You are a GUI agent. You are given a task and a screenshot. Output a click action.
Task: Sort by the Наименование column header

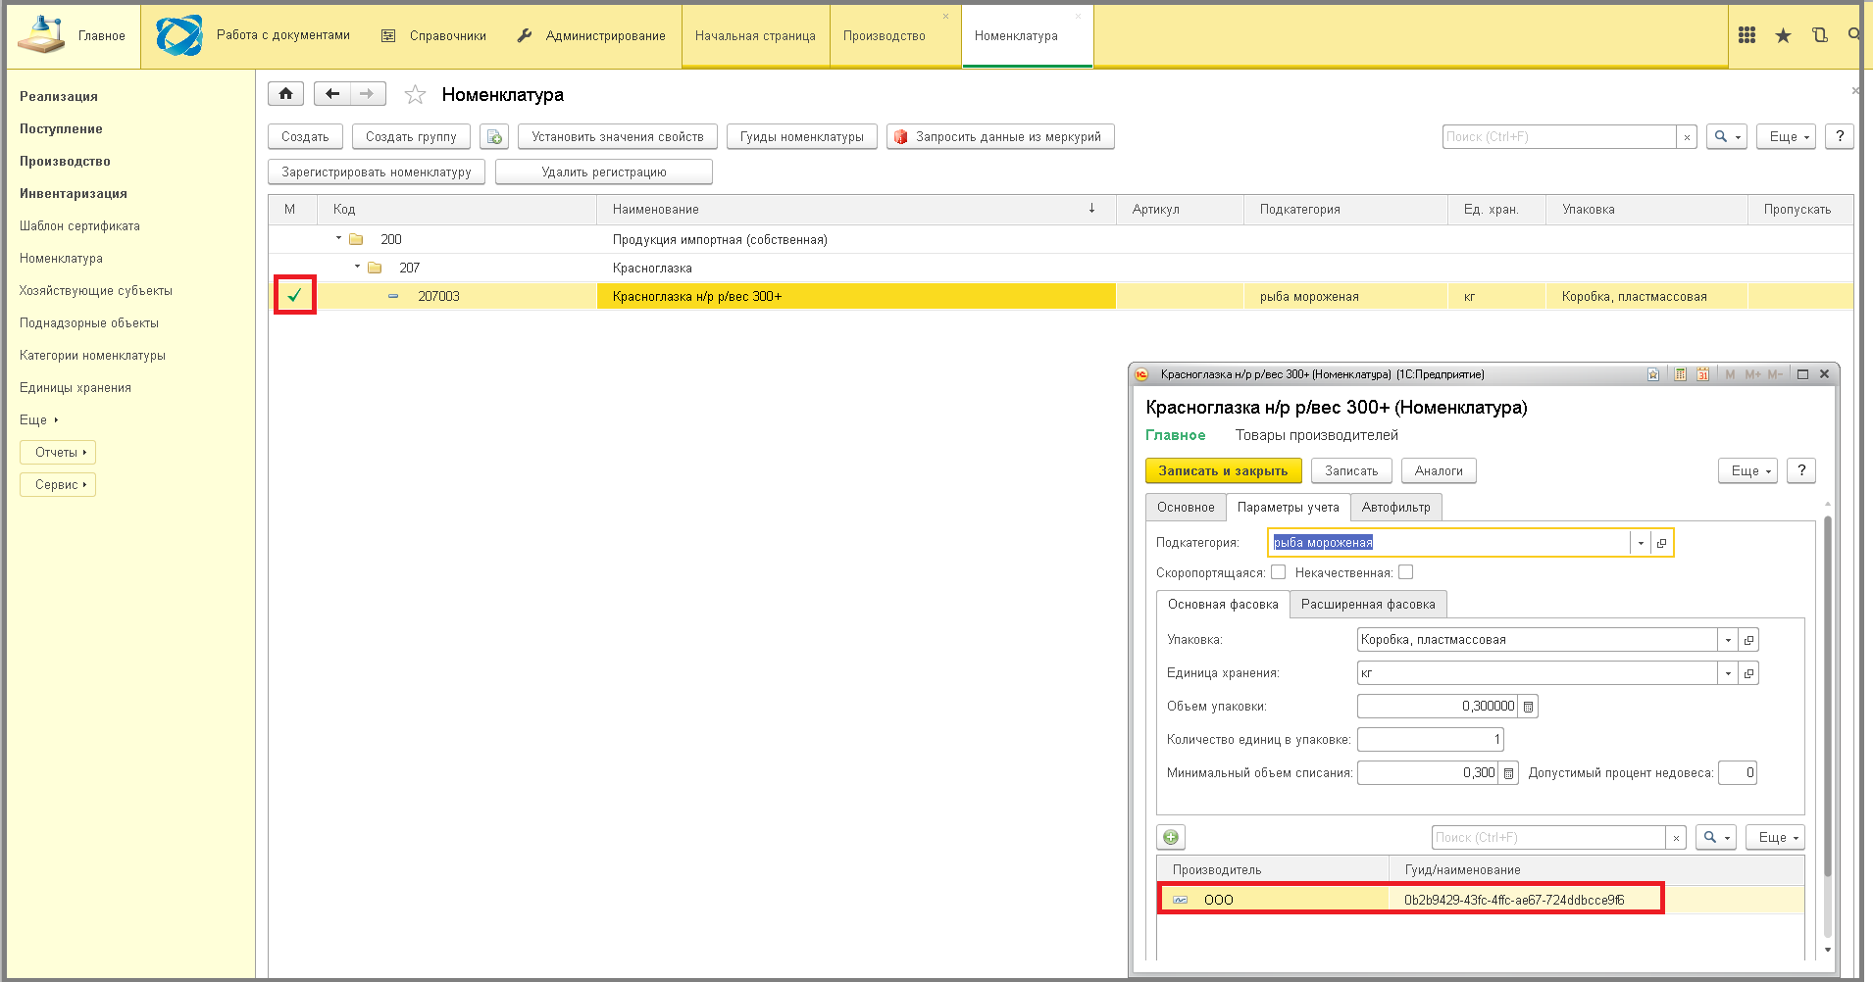tap(856, 209)
